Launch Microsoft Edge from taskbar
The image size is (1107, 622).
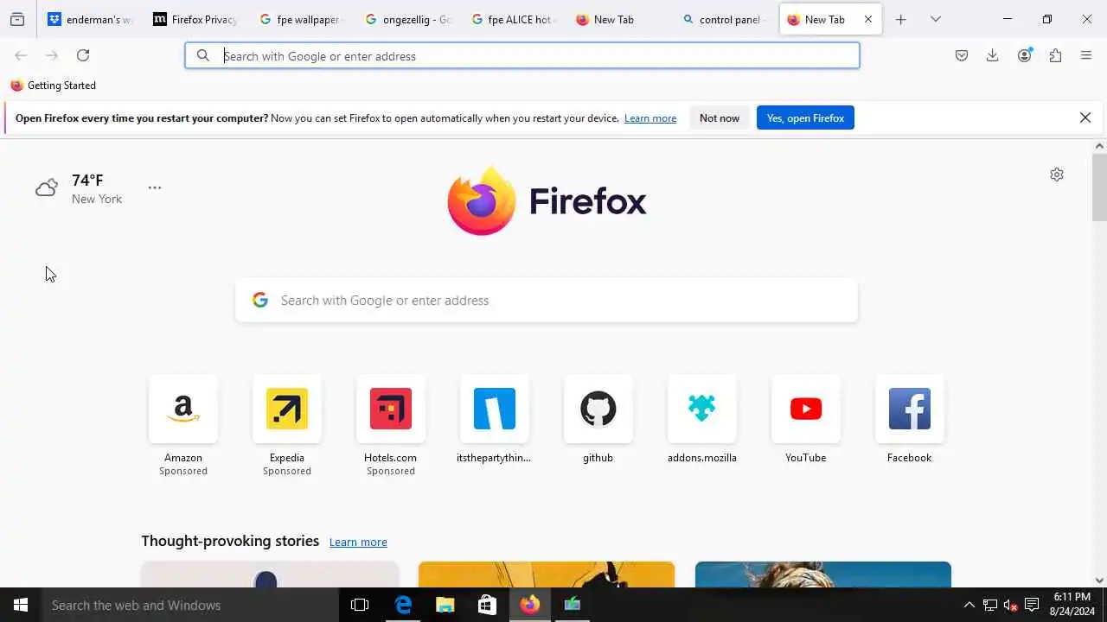tap(403, 605)
